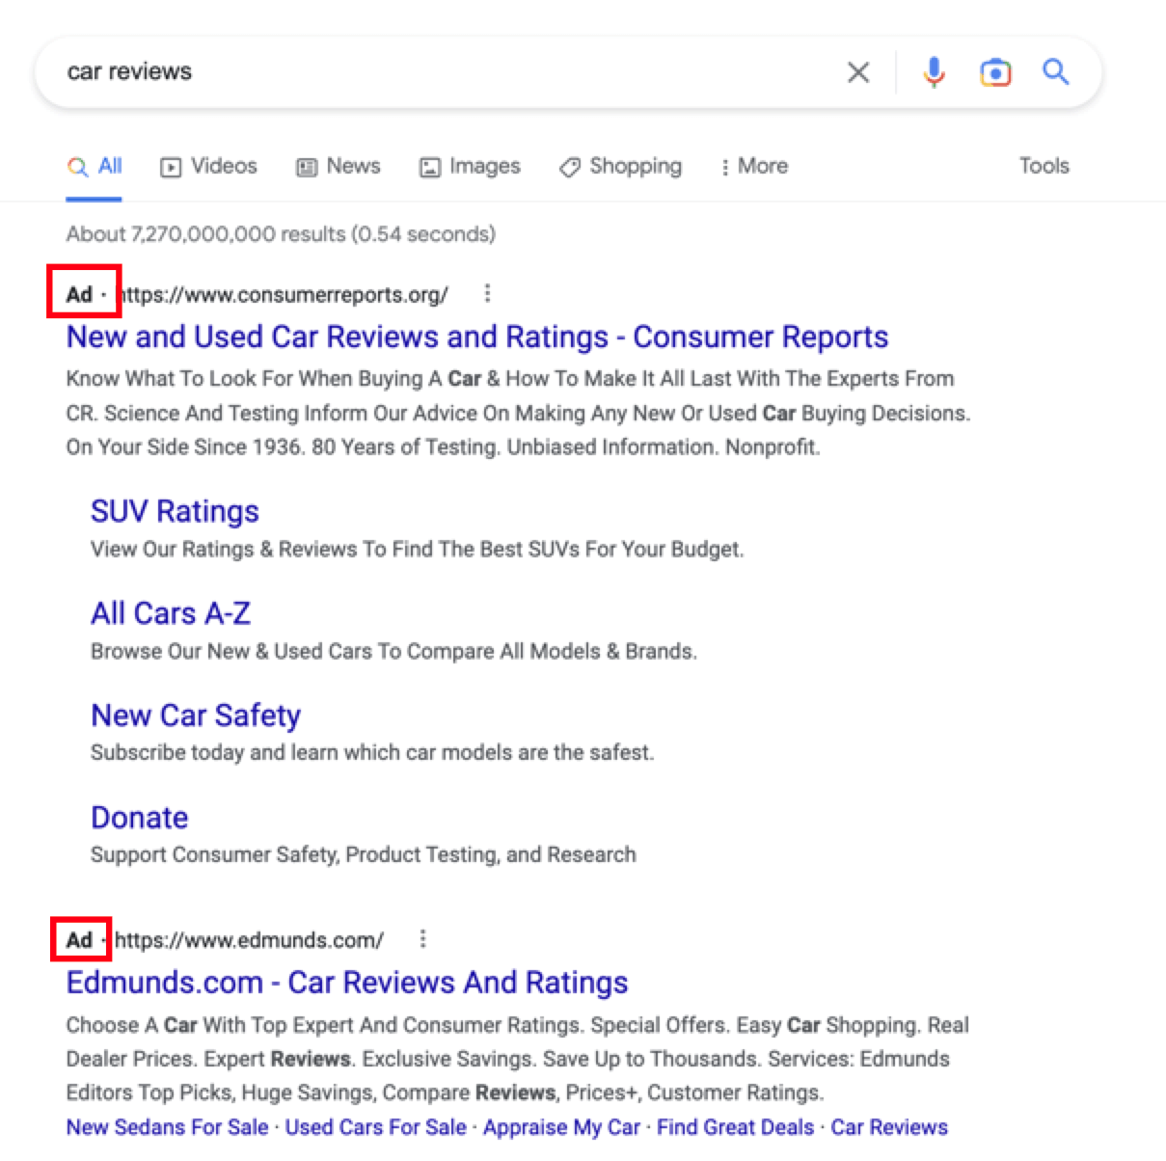The height and width of the screenshot is (1161, 1166).
Task: Expand the More search categories menu
Action: pos(754,167)
